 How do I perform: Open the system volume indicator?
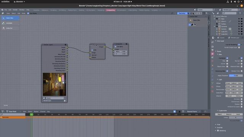tap(235, 2)
